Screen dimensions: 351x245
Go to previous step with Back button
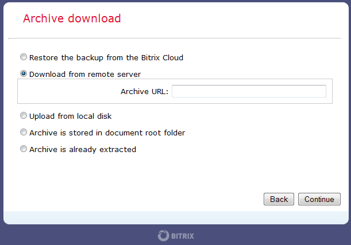279,199
